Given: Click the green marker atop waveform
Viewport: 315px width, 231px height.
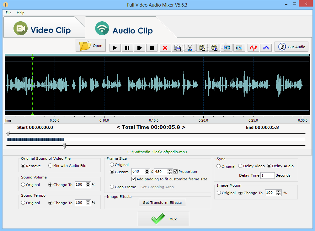Looking at the screenshot, I should pos(32,58).
